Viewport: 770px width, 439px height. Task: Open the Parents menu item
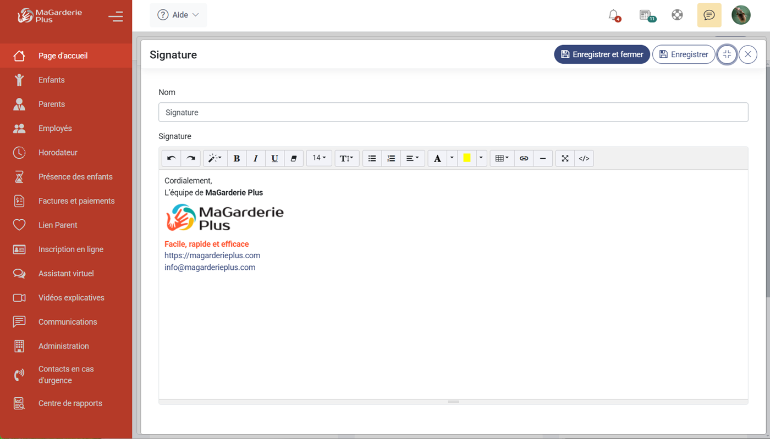pyautogui.click(x=66, y=104)
